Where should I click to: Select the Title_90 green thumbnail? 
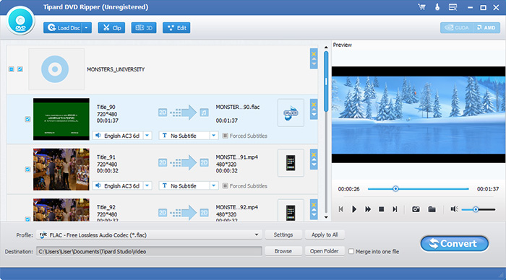[x=61, y=119]
